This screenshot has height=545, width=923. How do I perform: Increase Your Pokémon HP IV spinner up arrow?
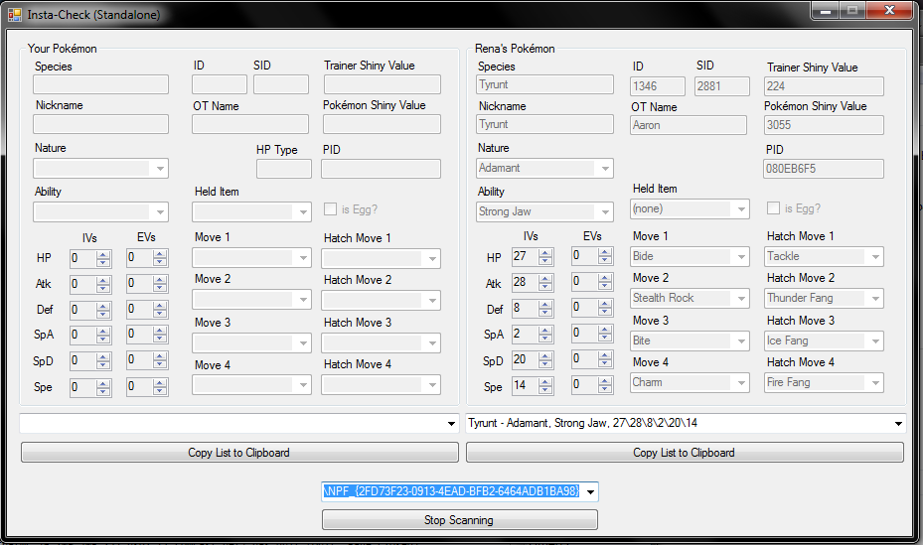pyautogui.click(x=103, y=254)
